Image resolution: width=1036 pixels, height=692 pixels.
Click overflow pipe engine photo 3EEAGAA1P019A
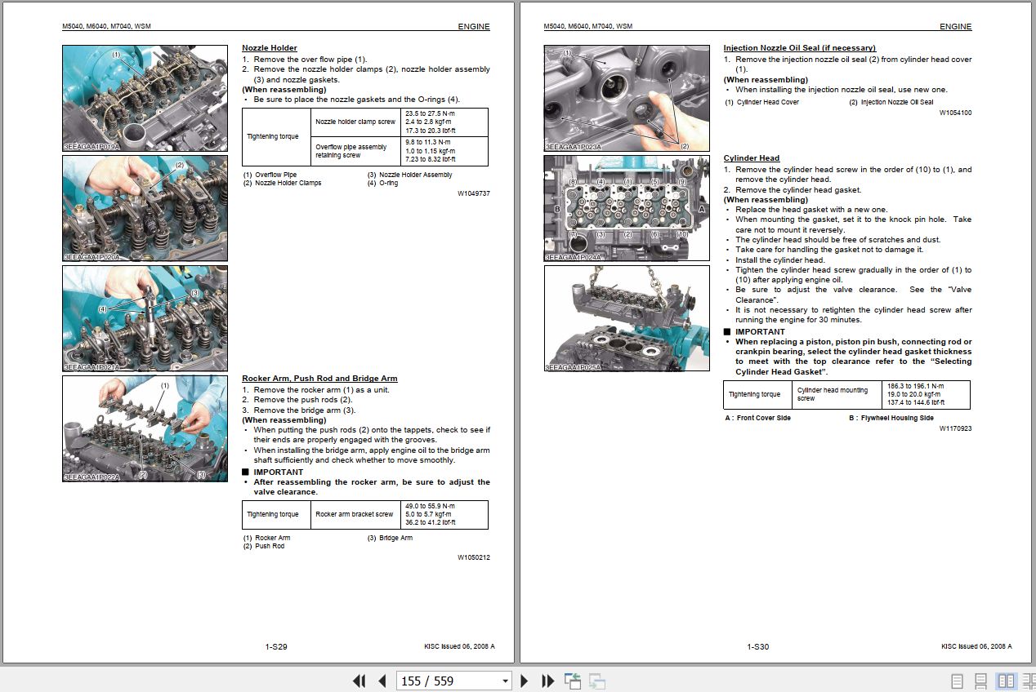coord(145,99)
